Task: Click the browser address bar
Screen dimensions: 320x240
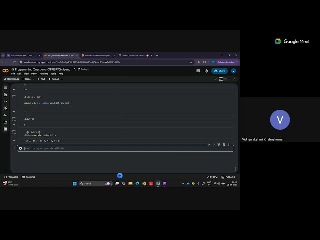Action: pyautogui.click(x=106, y=62)
